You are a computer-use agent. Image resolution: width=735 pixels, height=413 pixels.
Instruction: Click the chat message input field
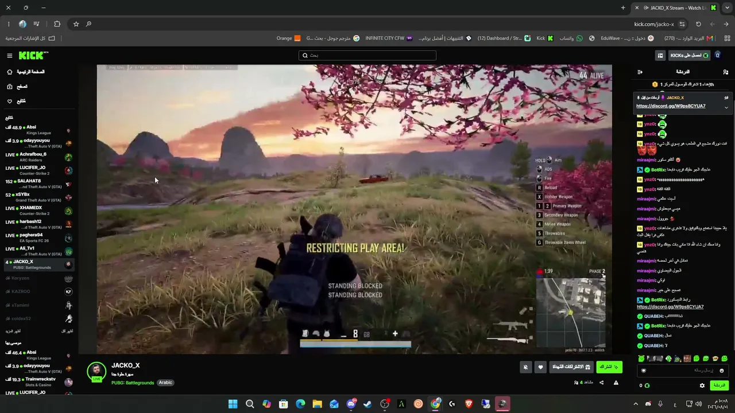coord(682,371)
